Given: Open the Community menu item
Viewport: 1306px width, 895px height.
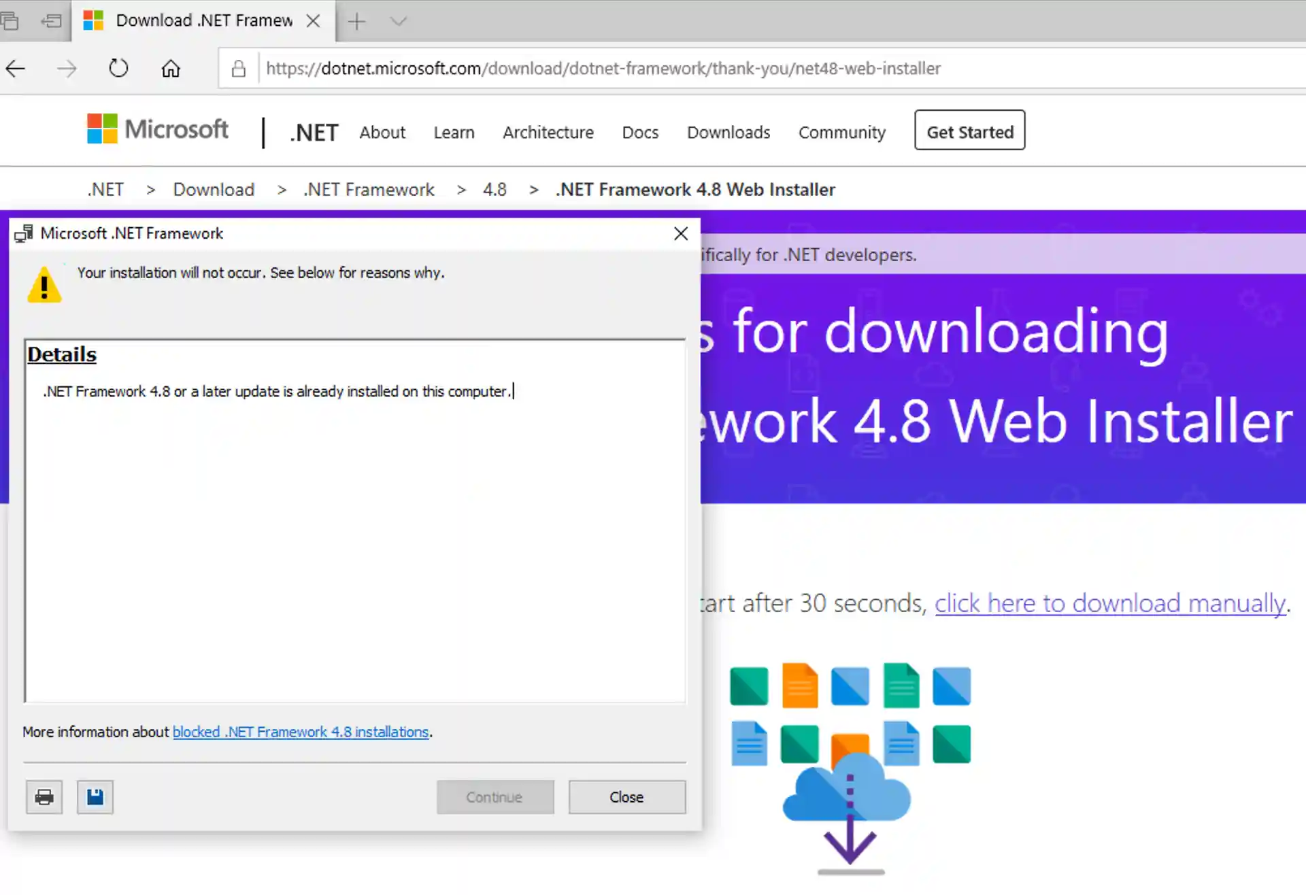Looking at the screenshot, I should (841, 132).
